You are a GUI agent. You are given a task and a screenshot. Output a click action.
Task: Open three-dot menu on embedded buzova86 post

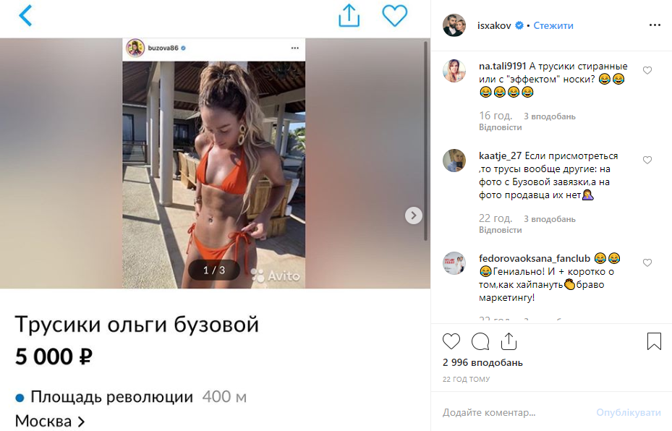295,48
